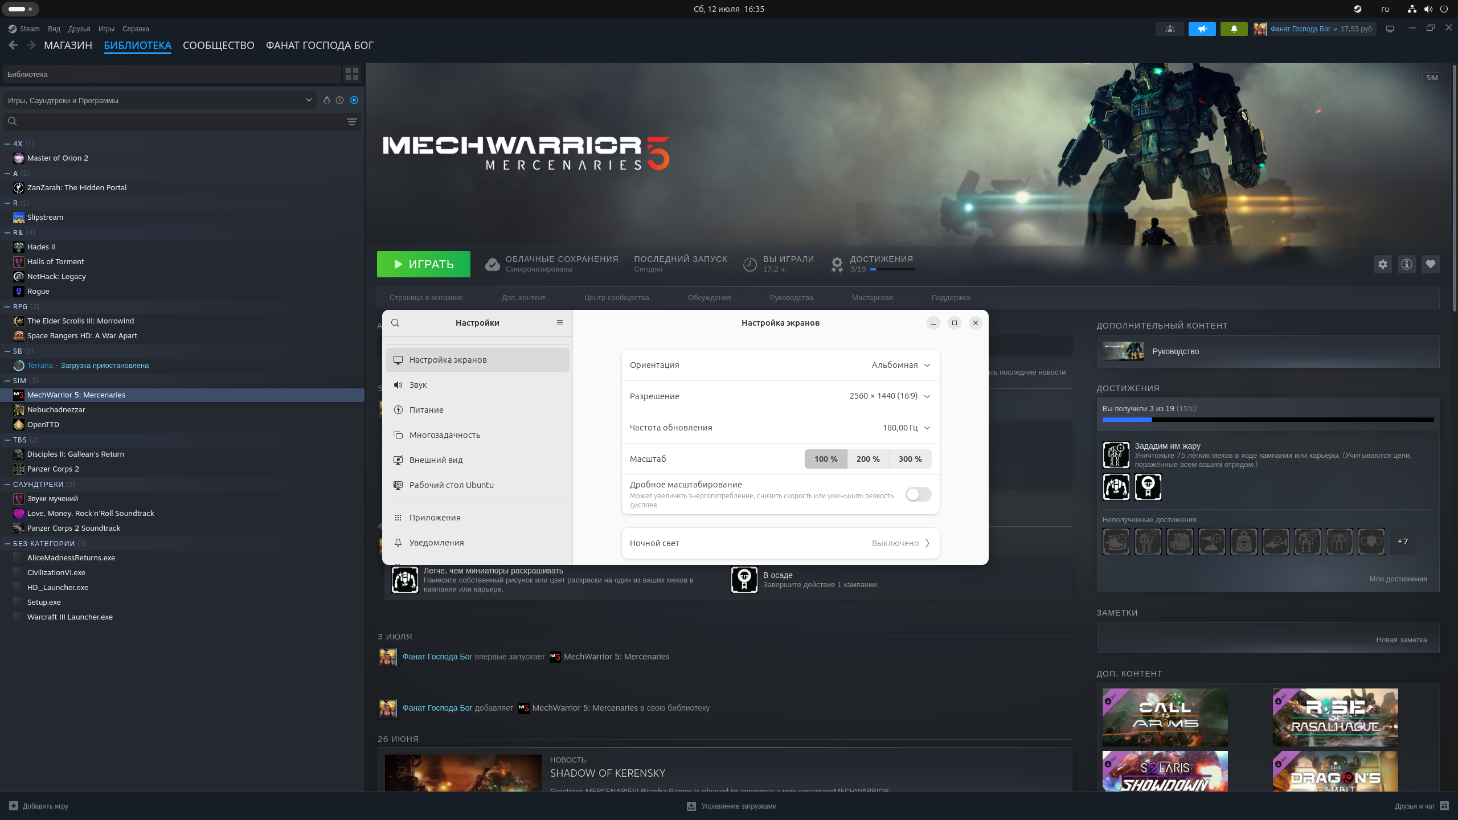Image resolution: width=1458 pixels, height=820 pixels.
Task: Click the Steam back navigation arrow
Action: tap(13, 45)
